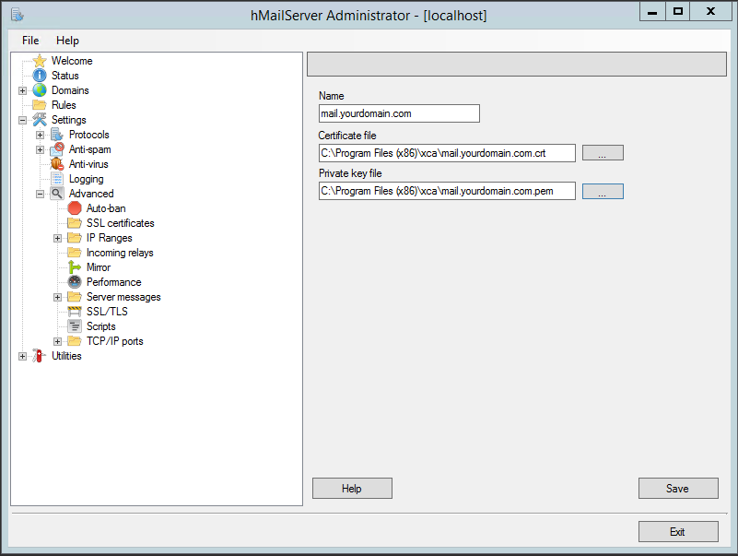Click the green Mirror arrow icon
This screenshot has width=738, height=556.
[x=75, y=267]
